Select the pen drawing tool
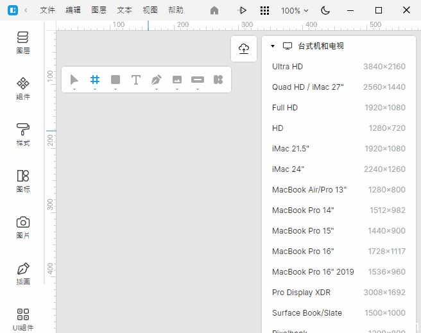The width and height of the screenshot is (421, 333). tap(157, 80)
